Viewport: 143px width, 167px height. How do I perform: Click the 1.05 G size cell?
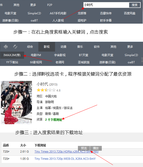coord(25,159)
